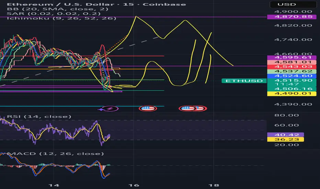Click the 4,740.00 price axis label
Viewport: 320px width, 189px height.
pyautogui.click(x=293, y=40)
